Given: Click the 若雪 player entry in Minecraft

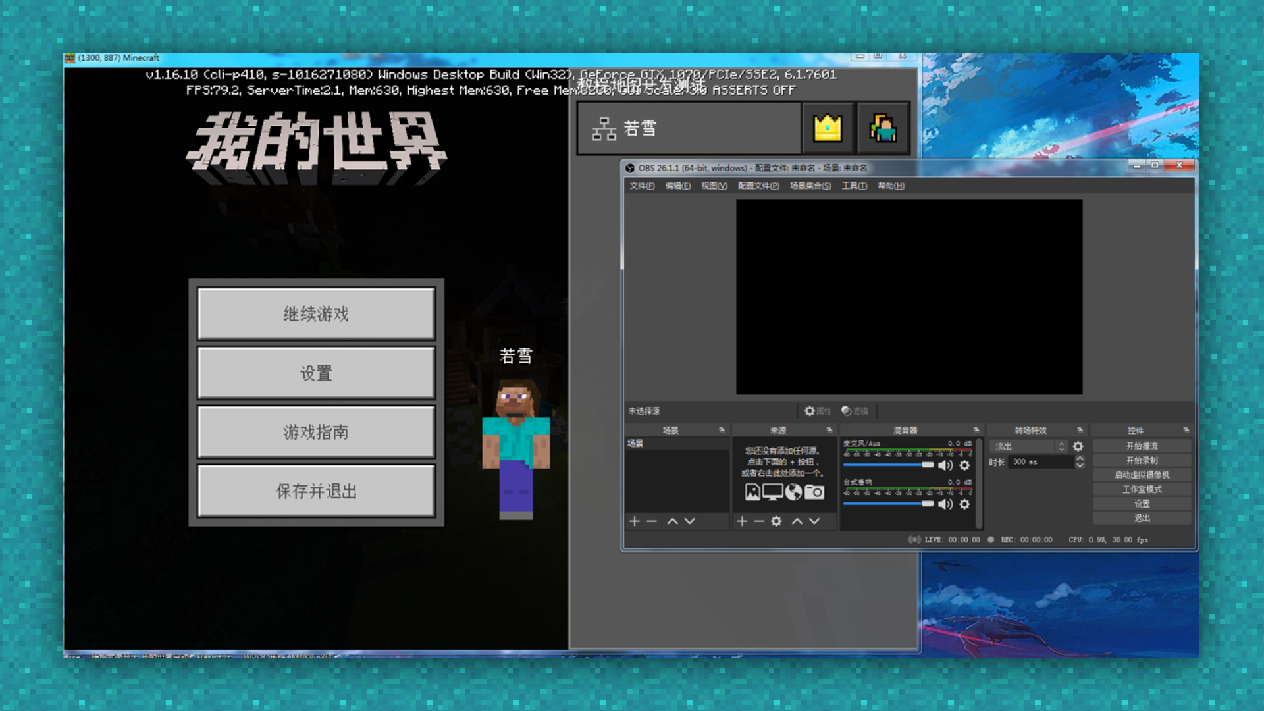Looking at the screenshot, I should click(689, 128).
